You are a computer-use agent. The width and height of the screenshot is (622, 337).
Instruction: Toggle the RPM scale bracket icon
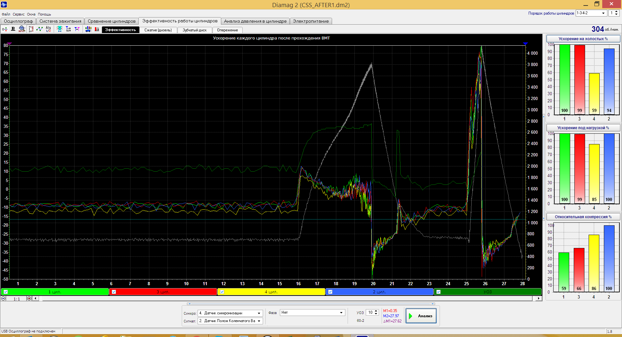click(31, 29)
